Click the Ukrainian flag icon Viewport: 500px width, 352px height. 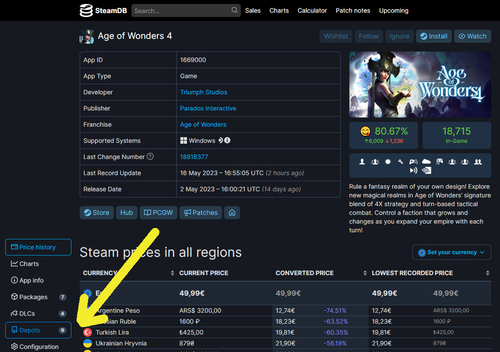[88, 343]
